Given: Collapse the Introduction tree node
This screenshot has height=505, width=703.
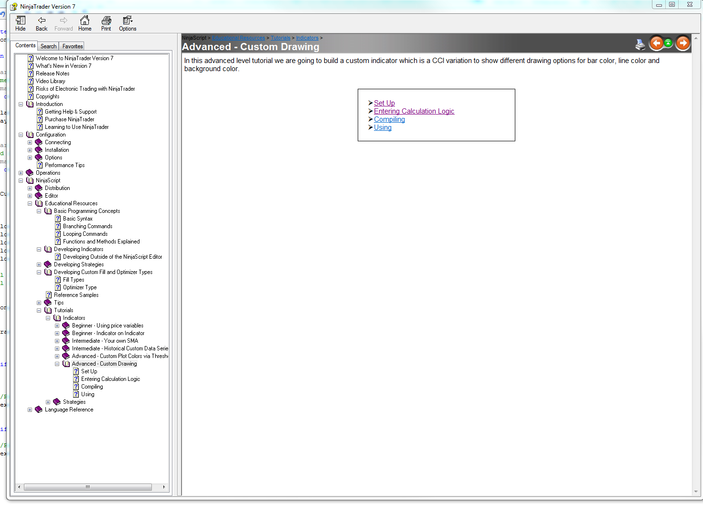Looking at the screenshot, I should point(21,104).
